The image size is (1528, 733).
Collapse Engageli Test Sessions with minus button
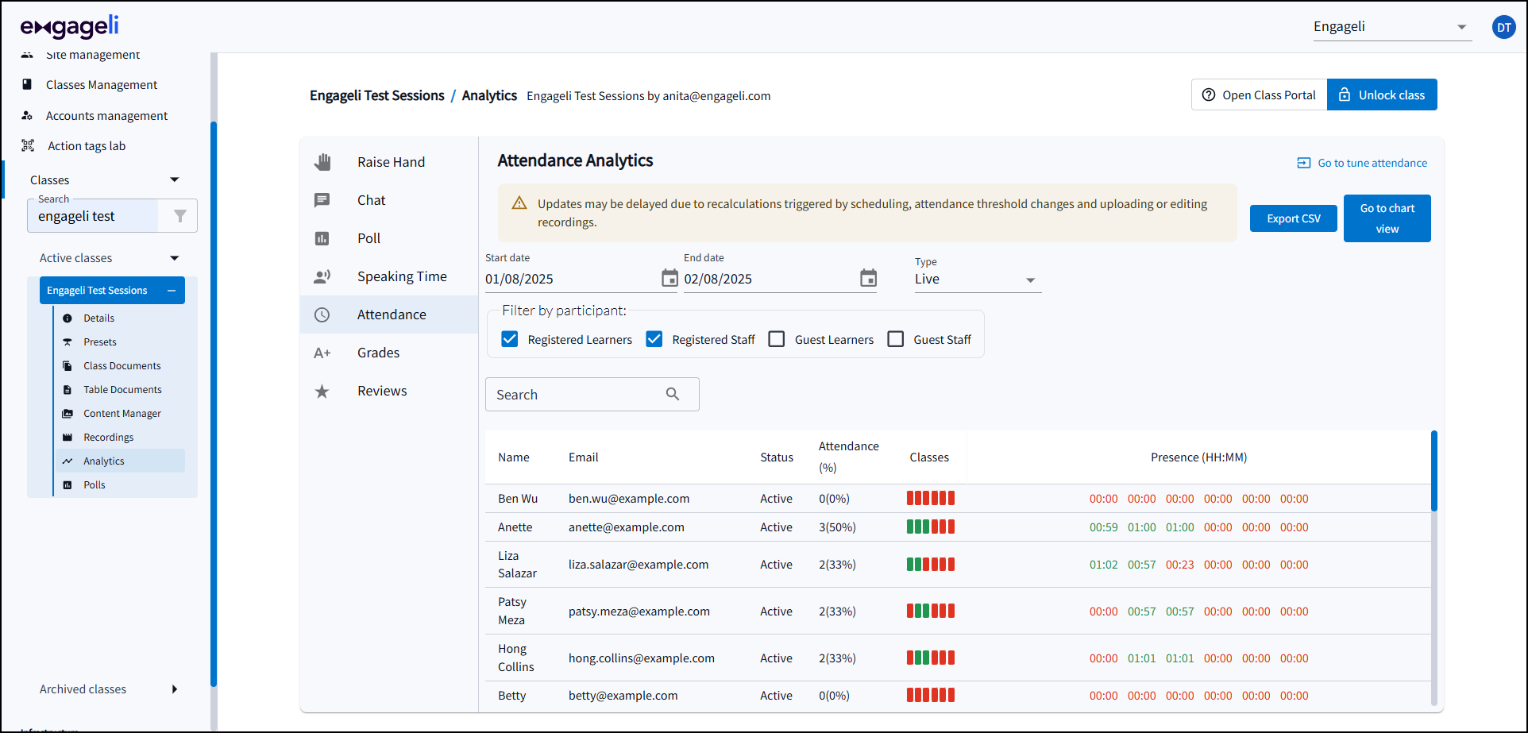(172, 291)
